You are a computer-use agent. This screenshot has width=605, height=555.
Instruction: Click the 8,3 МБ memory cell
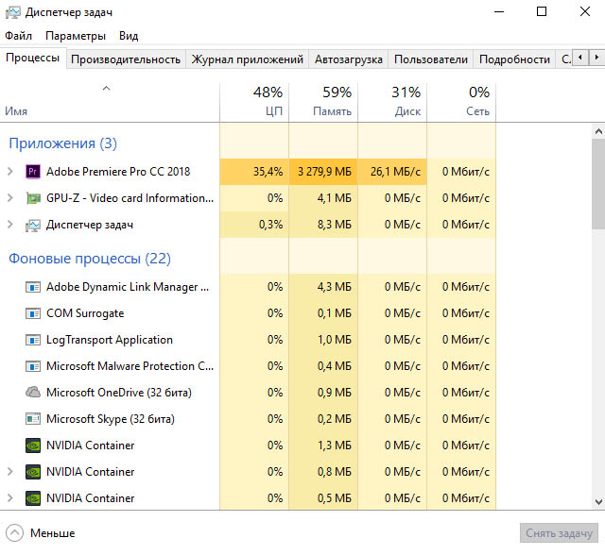click(323, 225)
